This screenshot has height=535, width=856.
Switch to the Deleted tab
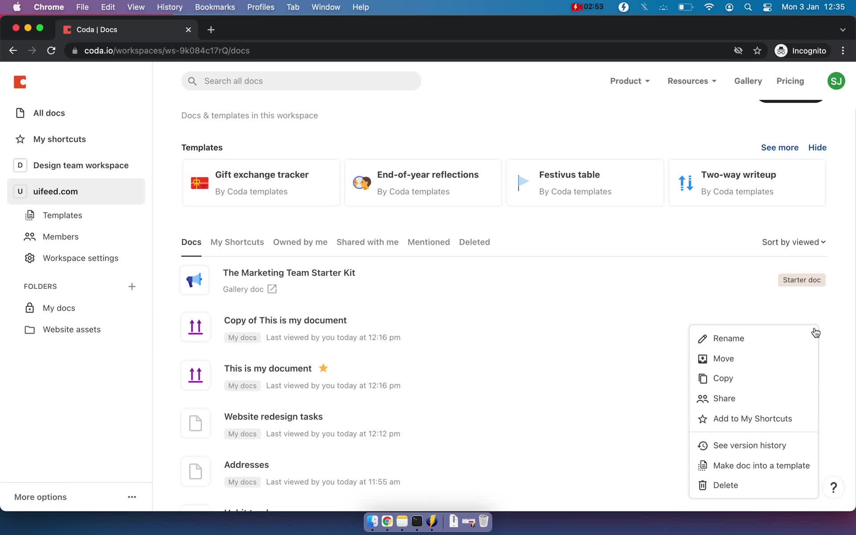click(474, 242)
